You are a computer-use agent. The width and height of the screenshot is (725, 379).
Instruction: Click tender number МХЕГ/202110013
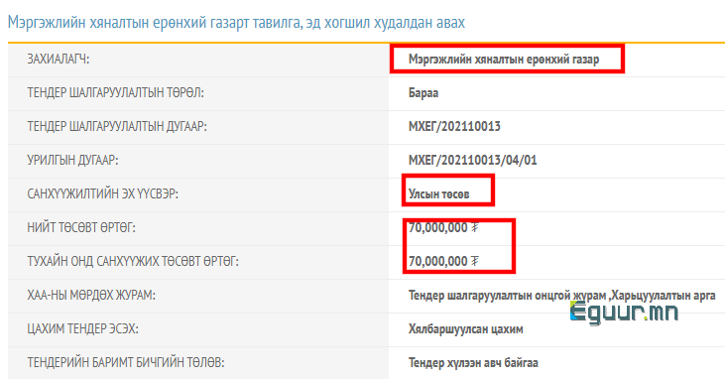click(454, 126)
